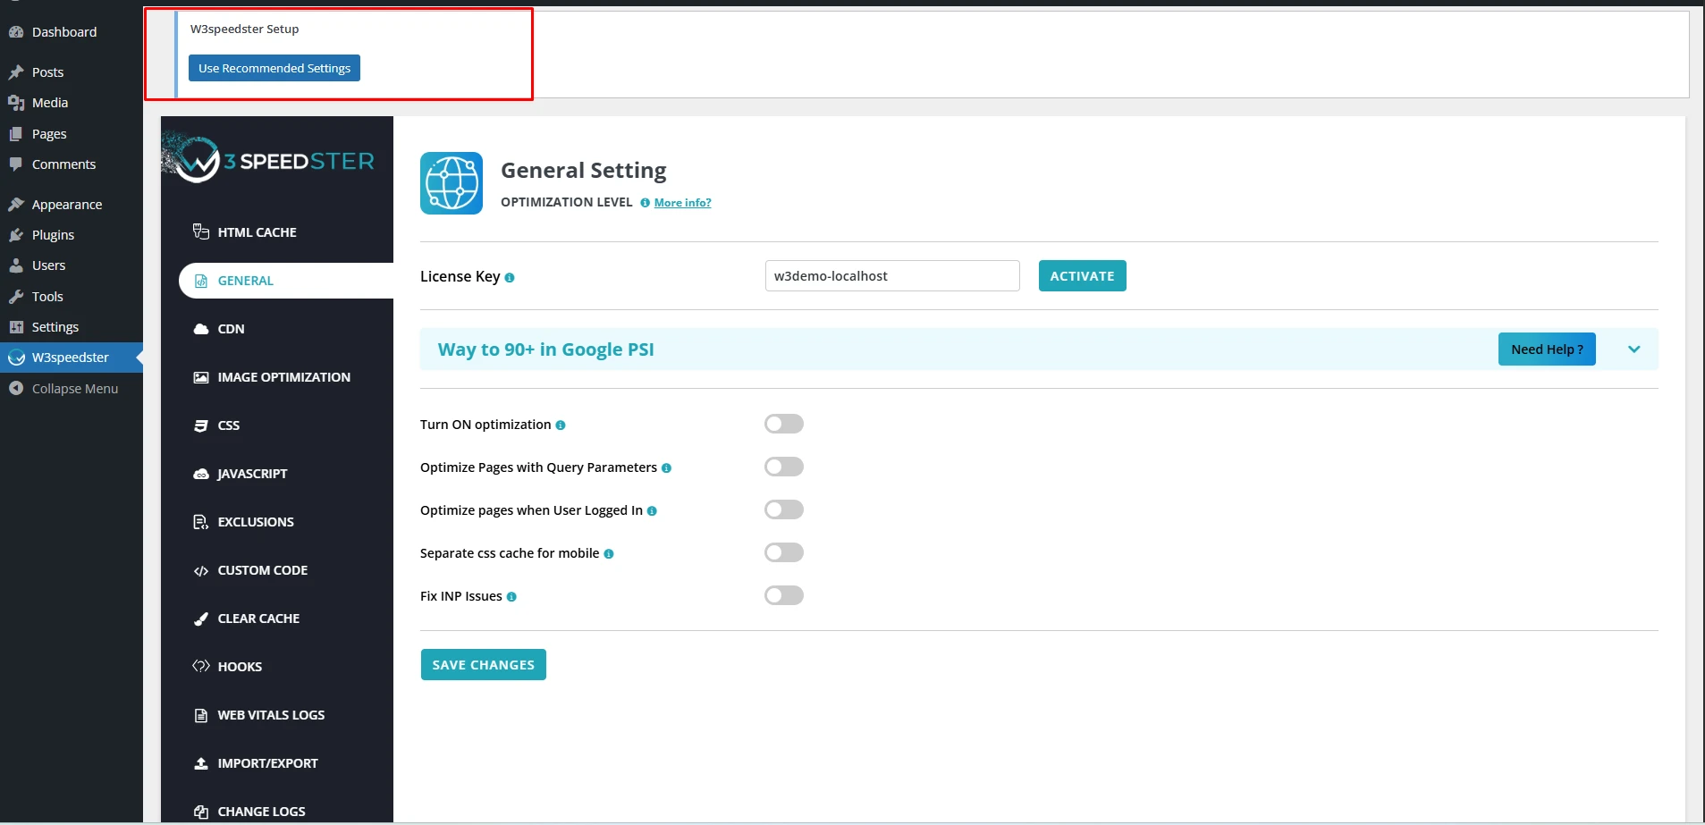Expand the Way to 90+ in Google PSI chevron
The width and height of the screenshot is (1705, 825).
tap(1633, 349)
